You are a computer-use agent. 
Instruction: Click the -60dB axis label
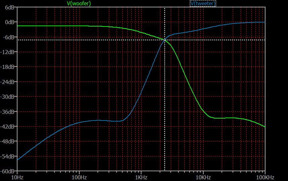tap(7, 172)
